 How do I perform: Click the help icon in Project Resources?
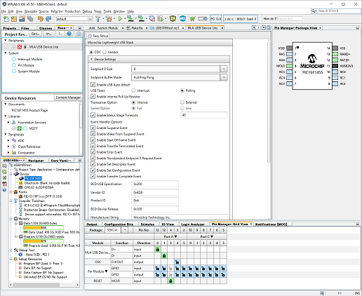[69, 34]
